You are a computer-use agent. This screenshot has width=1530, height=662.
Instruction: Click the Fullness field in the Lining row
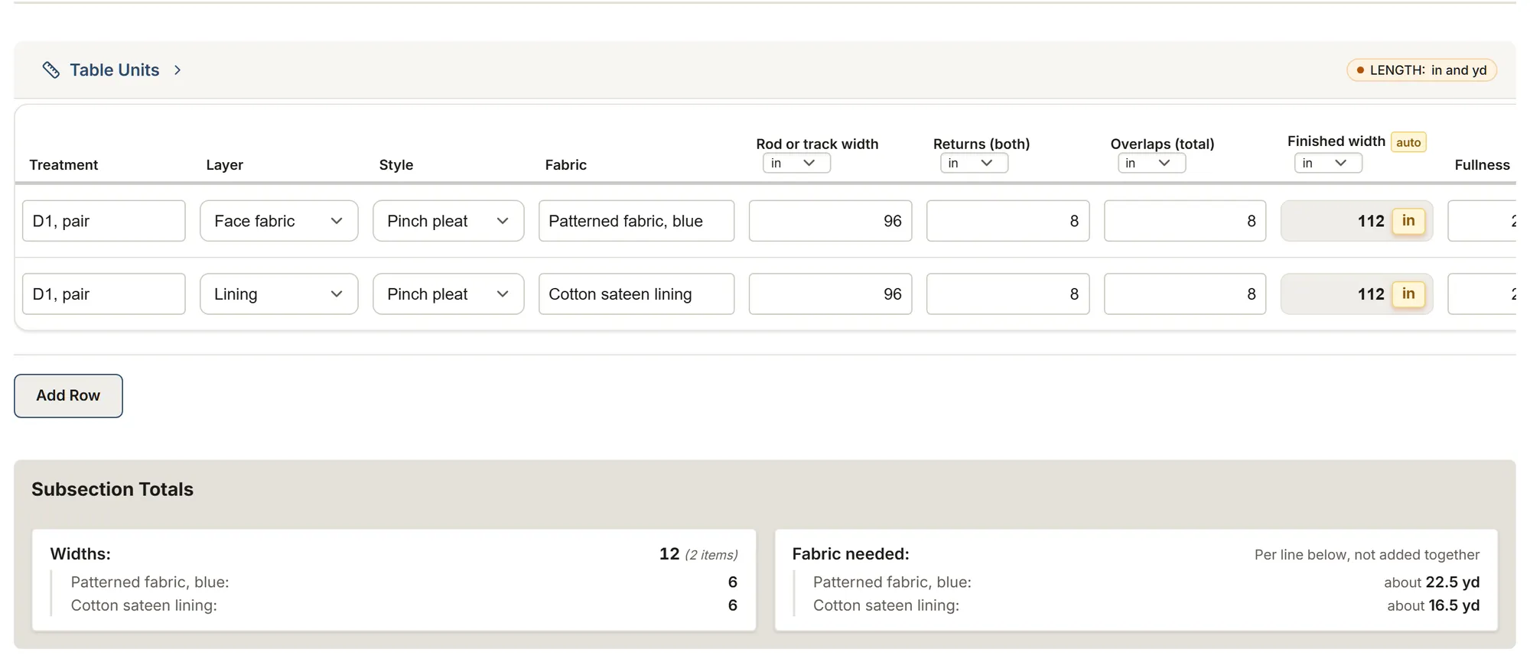tap(1483, 294)
